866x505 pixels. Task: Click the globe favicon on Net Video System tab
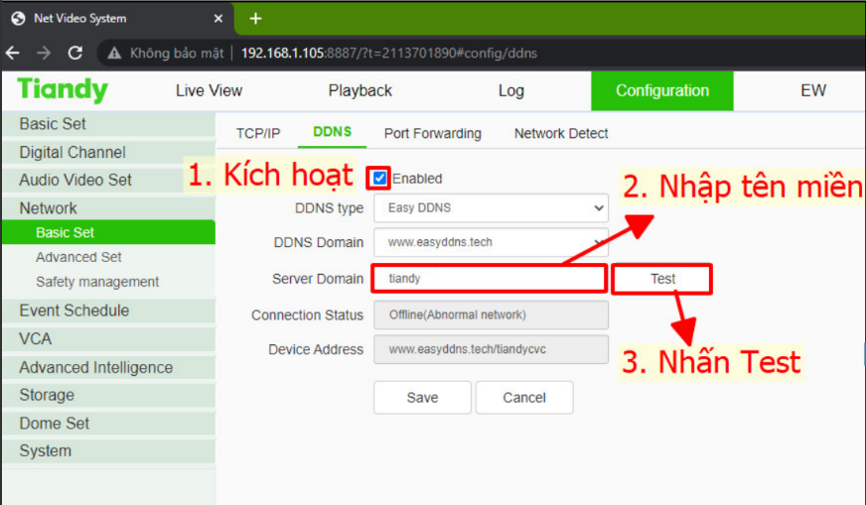pos(18,18)
